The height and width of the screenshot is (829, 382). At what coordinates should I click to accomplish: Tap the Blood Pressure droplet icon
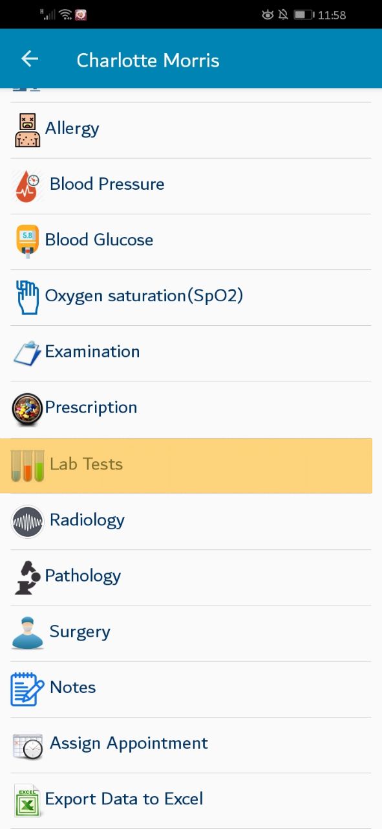pyautogui.click(x=27, y=185)
